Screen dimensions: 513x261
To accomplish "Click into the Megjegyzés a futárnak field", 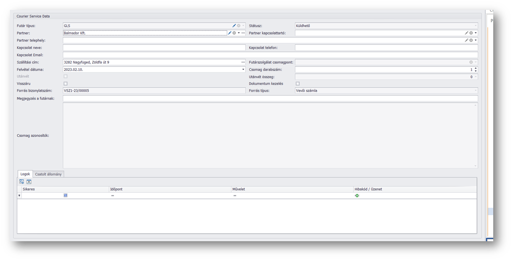I will (270, 98).
